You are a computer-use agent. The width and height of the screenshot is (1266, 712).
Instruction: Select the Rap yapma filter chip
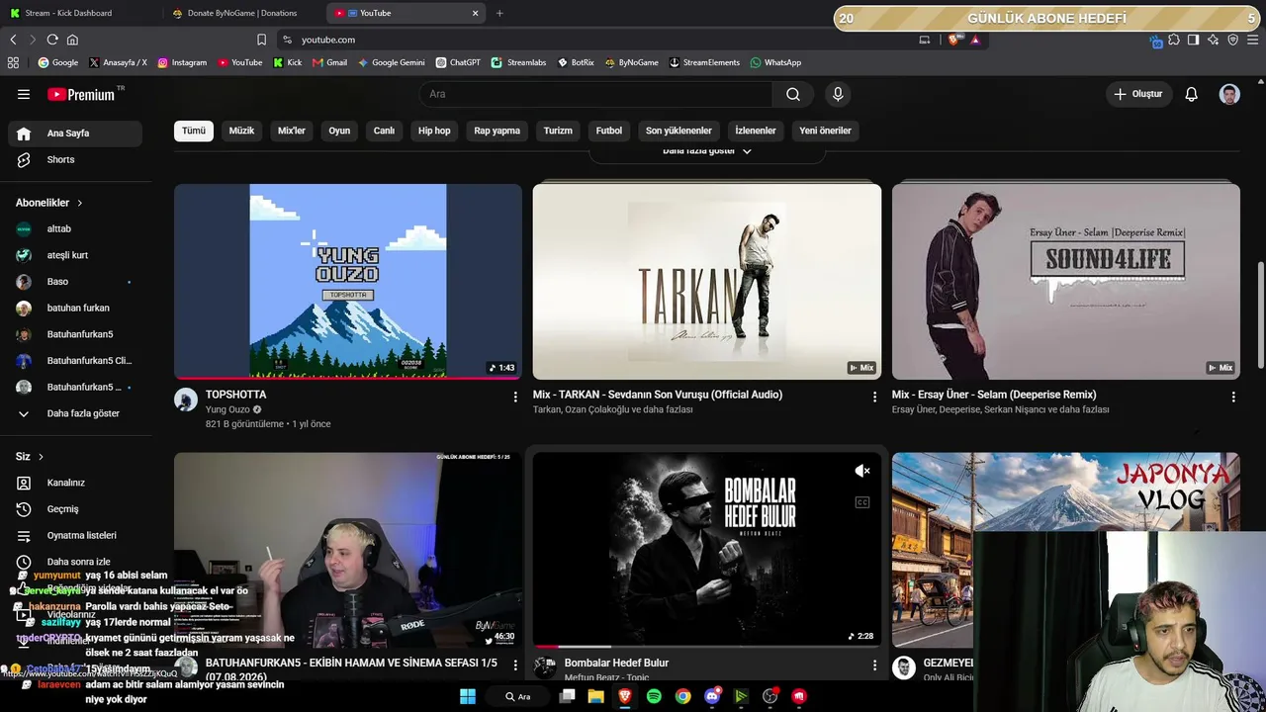(x=497, y=131)
